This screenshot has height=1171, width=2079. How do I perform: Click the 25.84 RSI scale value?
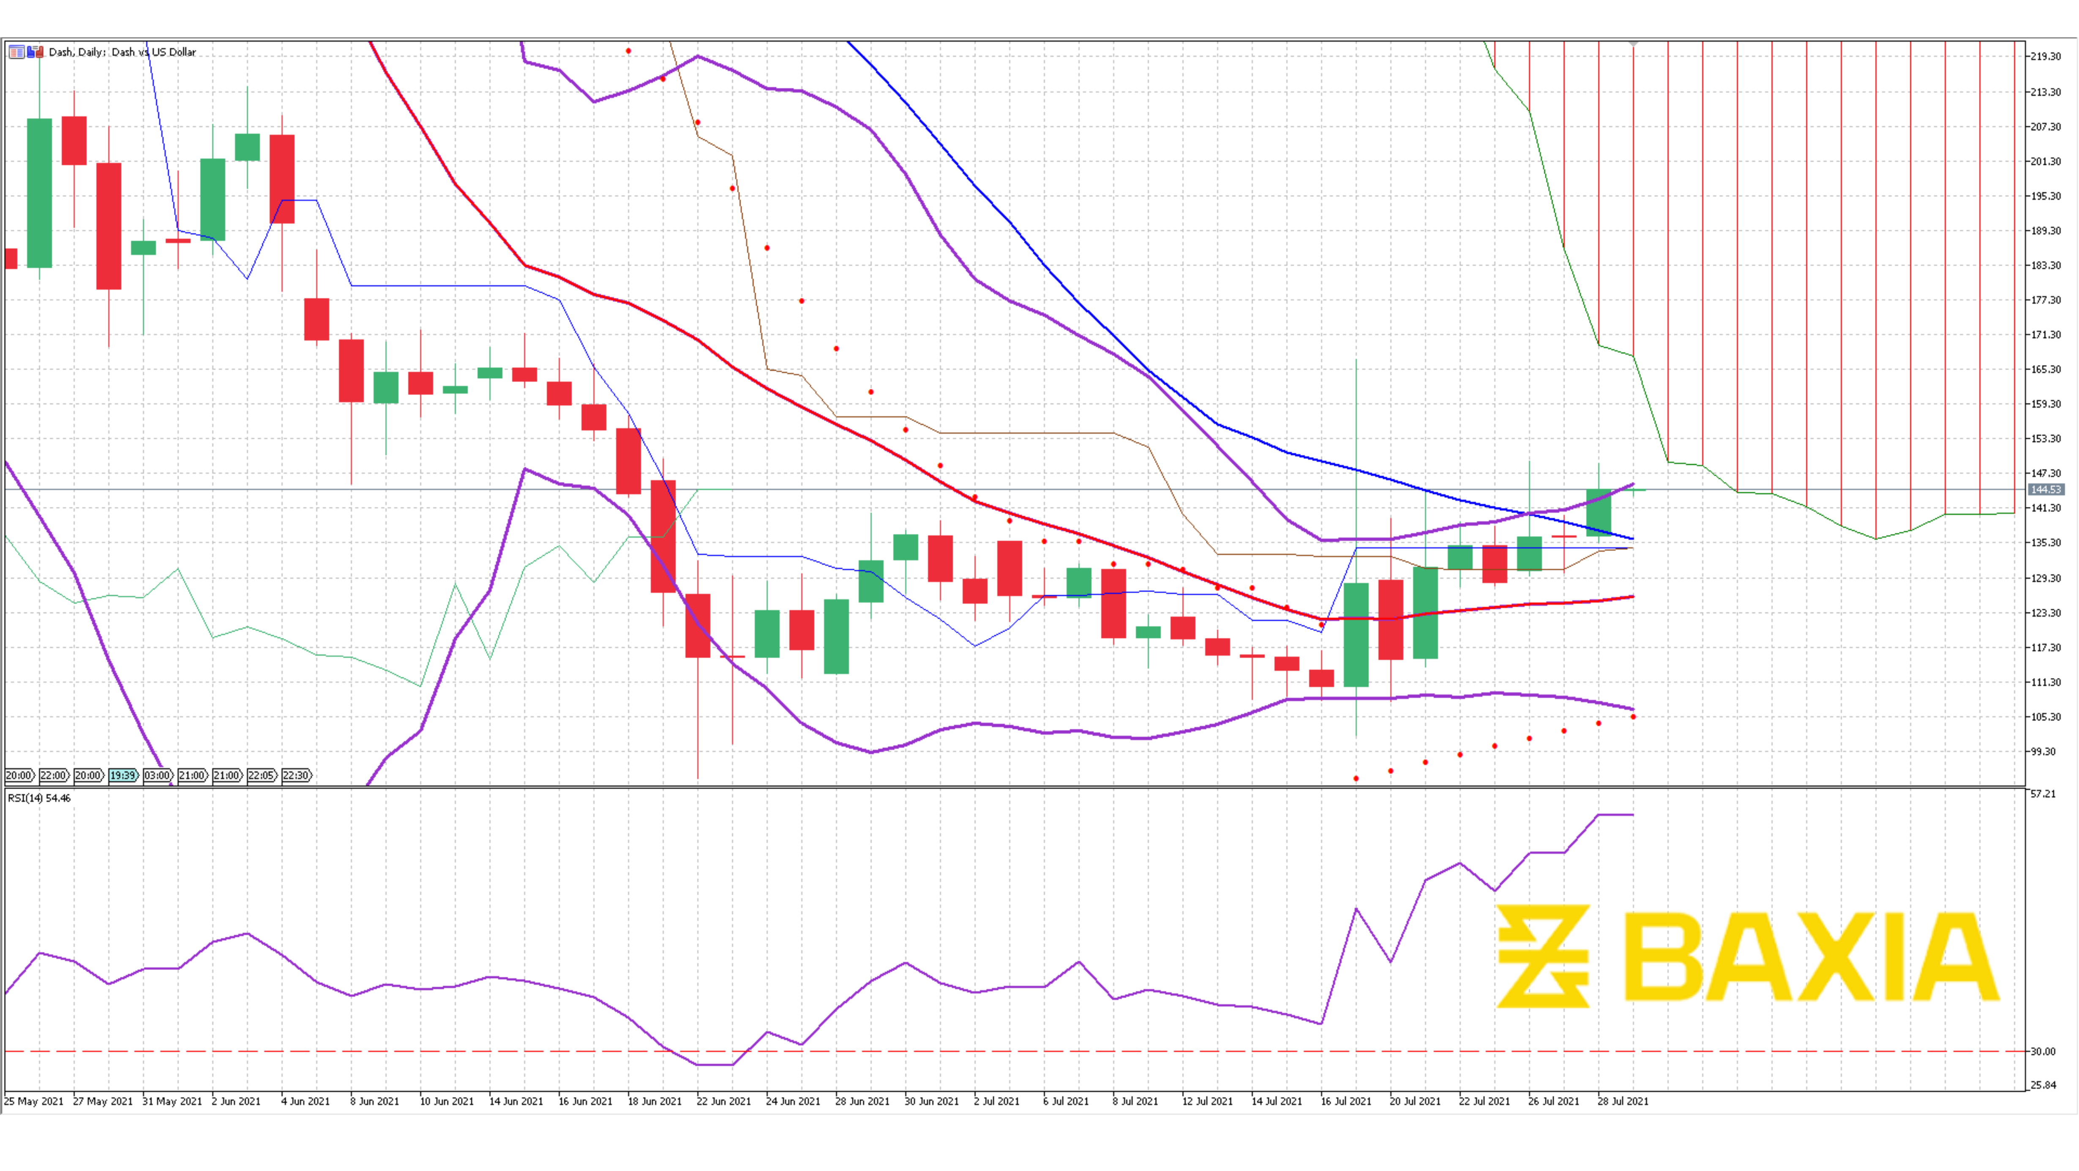pos(2044,1085)
